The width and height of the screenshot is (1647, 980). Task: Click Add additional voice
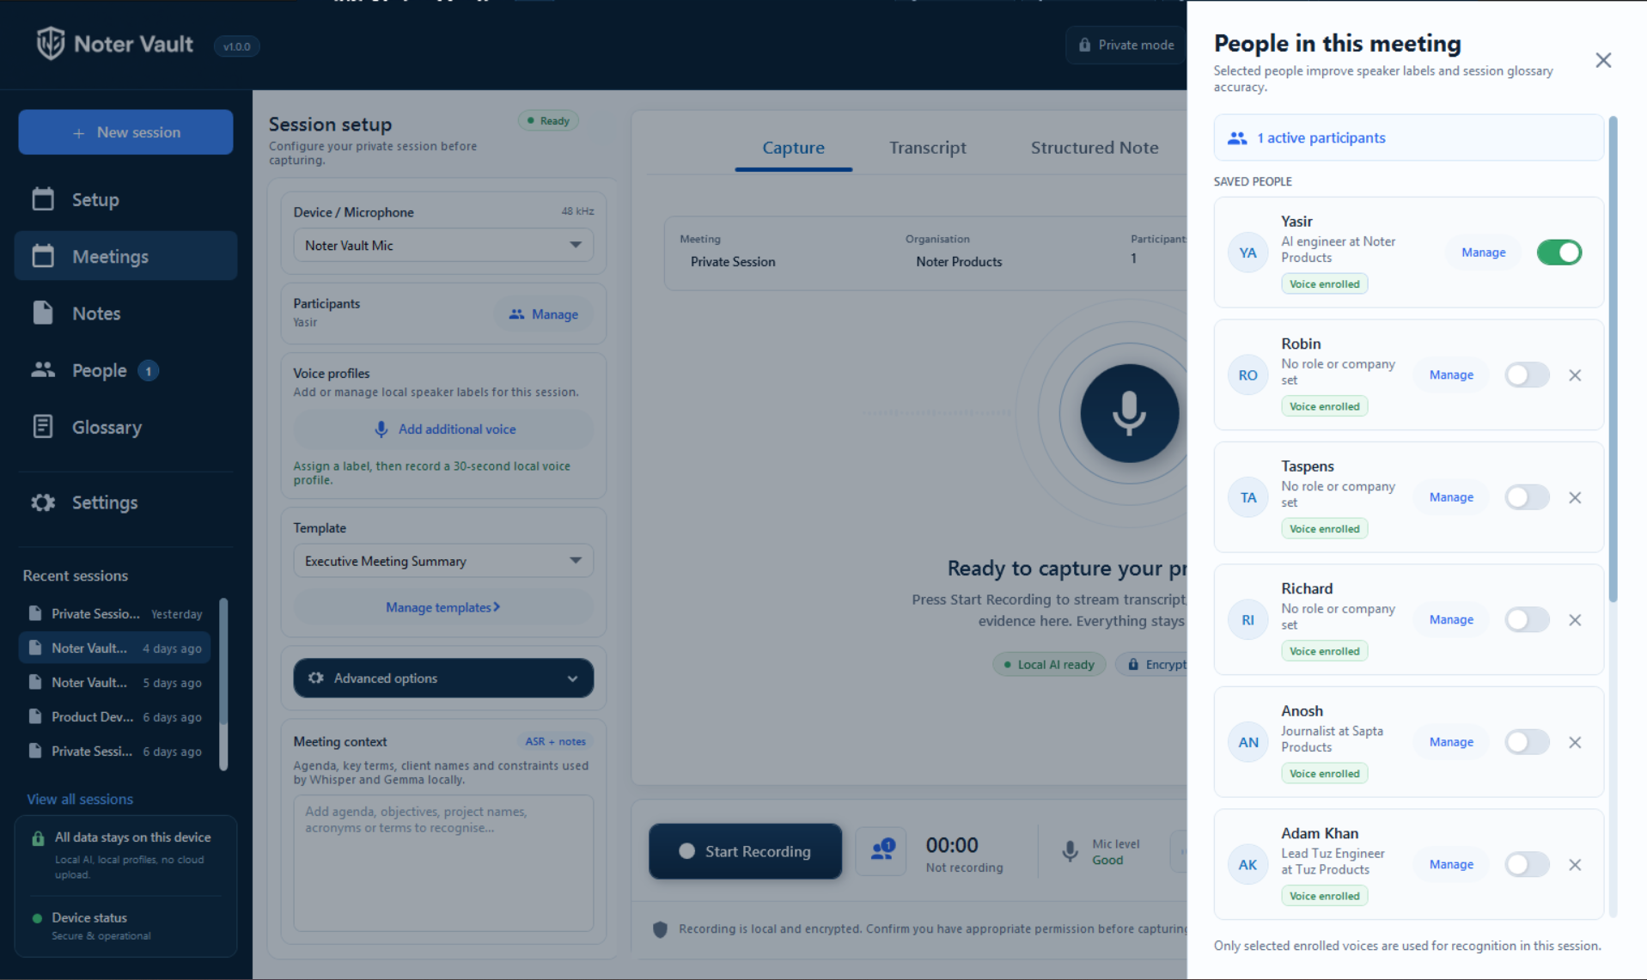(x=443, y=429)
